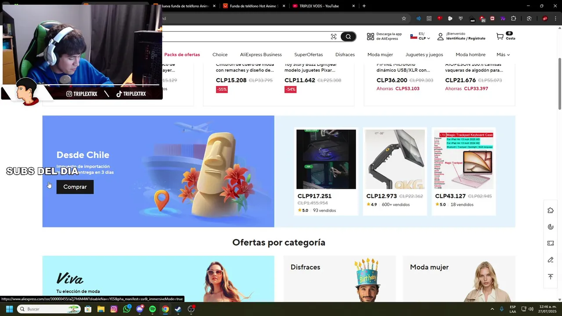This screenshot has width=562, height=316.
Task: Bookmark this page with the star icon
Action: point(404,18)
